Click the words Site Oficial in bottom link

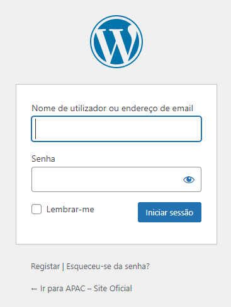[x=113, y=289]
